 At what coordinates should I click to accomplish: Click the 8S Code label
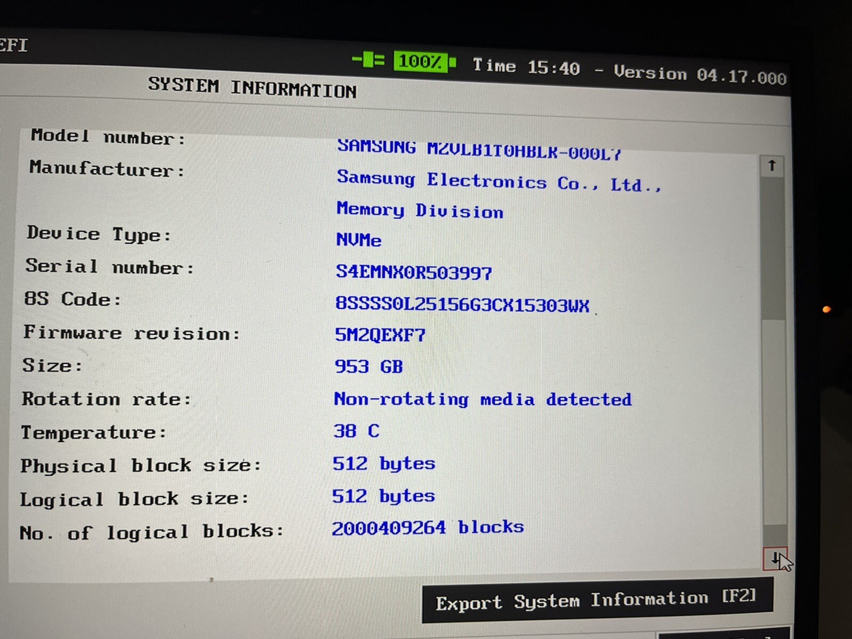pos(72,299)
